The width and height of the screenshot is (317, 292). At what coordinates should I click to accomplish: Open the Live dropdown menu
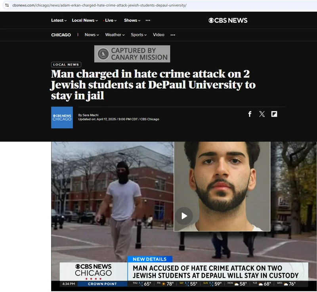(110, 20)
